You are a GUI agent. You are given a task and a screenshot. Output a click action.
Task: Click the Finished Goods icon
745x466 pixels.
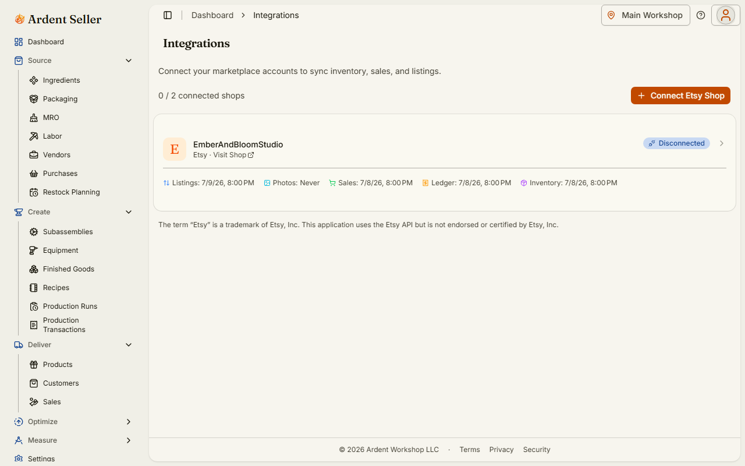click(x=34, y=269)
